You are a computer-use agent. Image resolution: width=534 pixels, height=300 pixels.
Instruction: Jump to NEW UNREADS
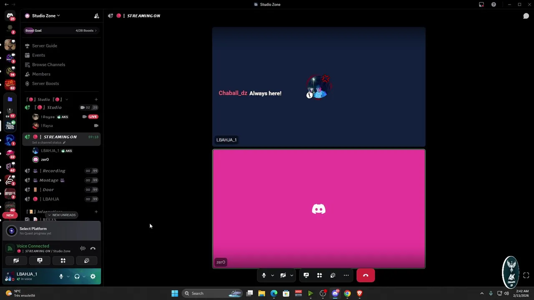61,215
